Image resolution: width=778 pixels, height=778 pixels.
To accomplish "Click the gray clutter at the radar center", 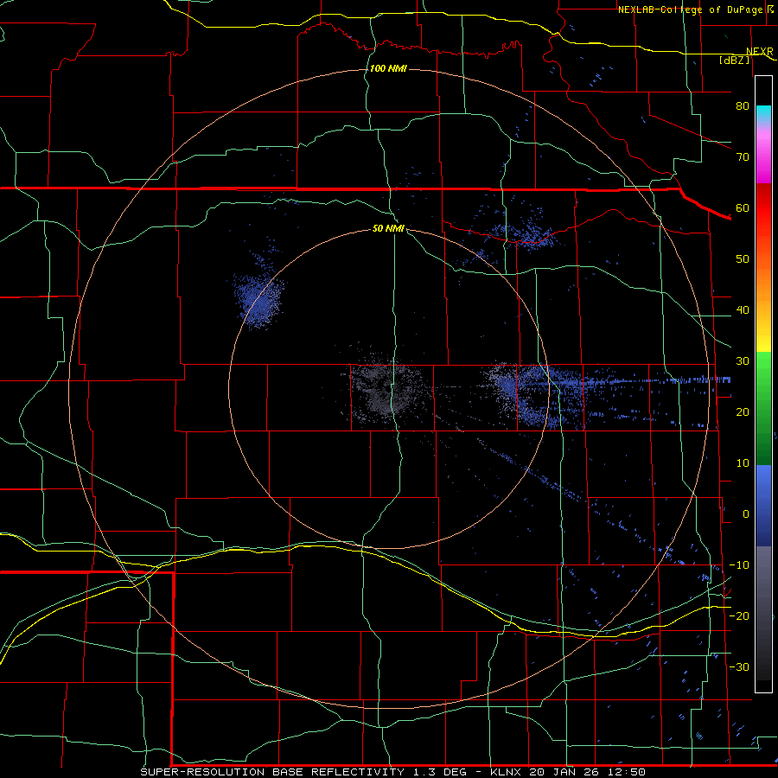I will pos(387,388).
